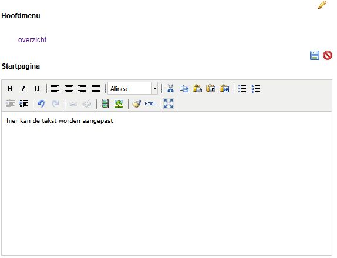Save the page with floppy disk icon
337x258 pixels.
coord(315,55)
